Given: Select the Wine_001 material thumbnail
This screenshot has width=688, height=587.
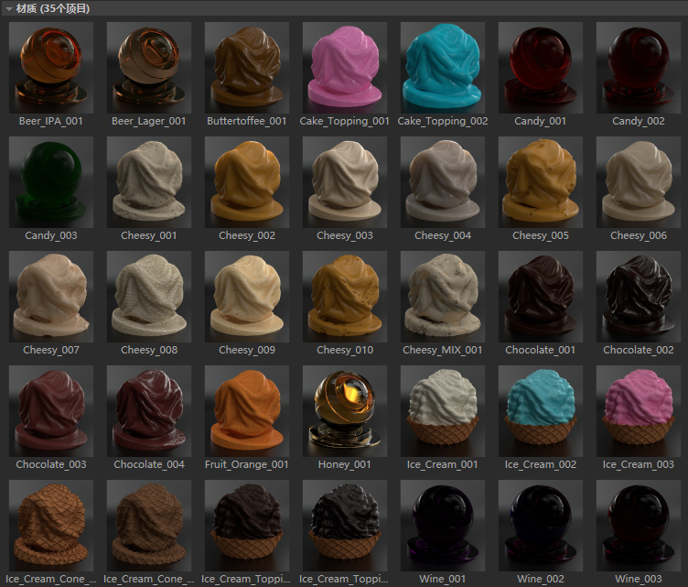Looking at the screenshot, I should coord(442,526).
